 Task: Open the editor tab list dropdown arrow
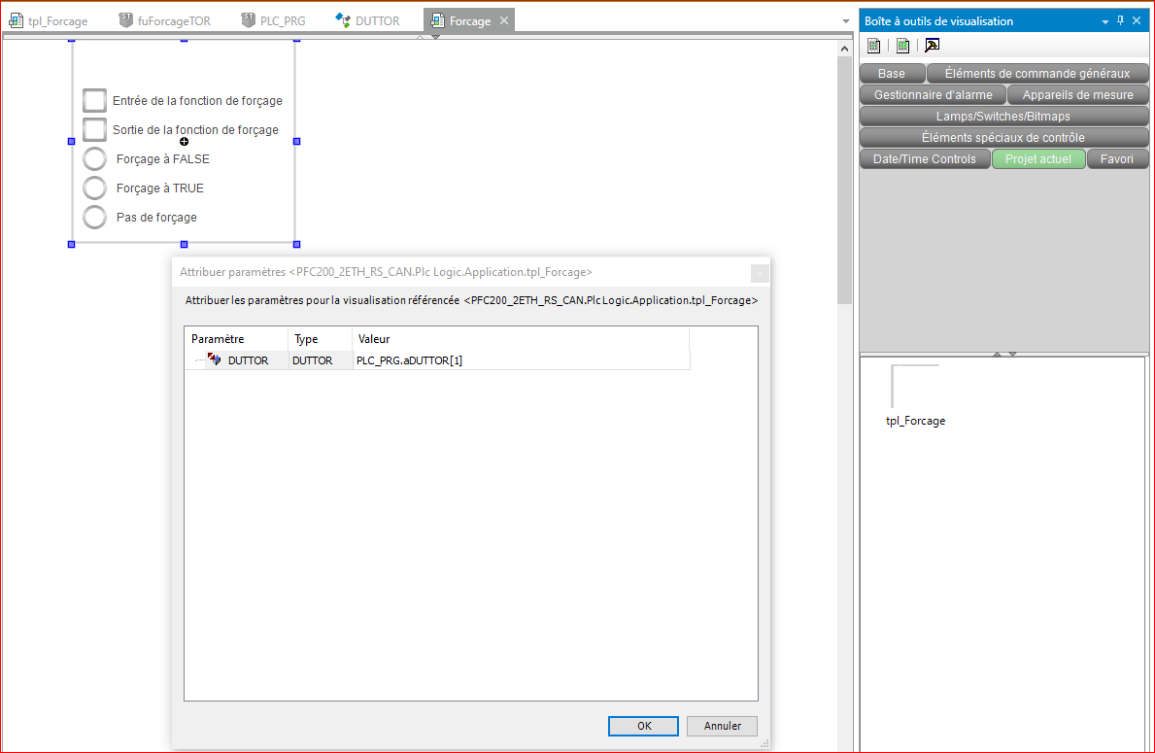click(x=845, y=21)
